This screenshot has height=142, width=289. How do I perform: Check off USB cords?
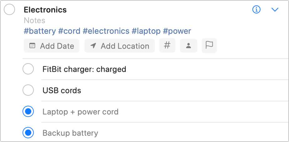28,90
